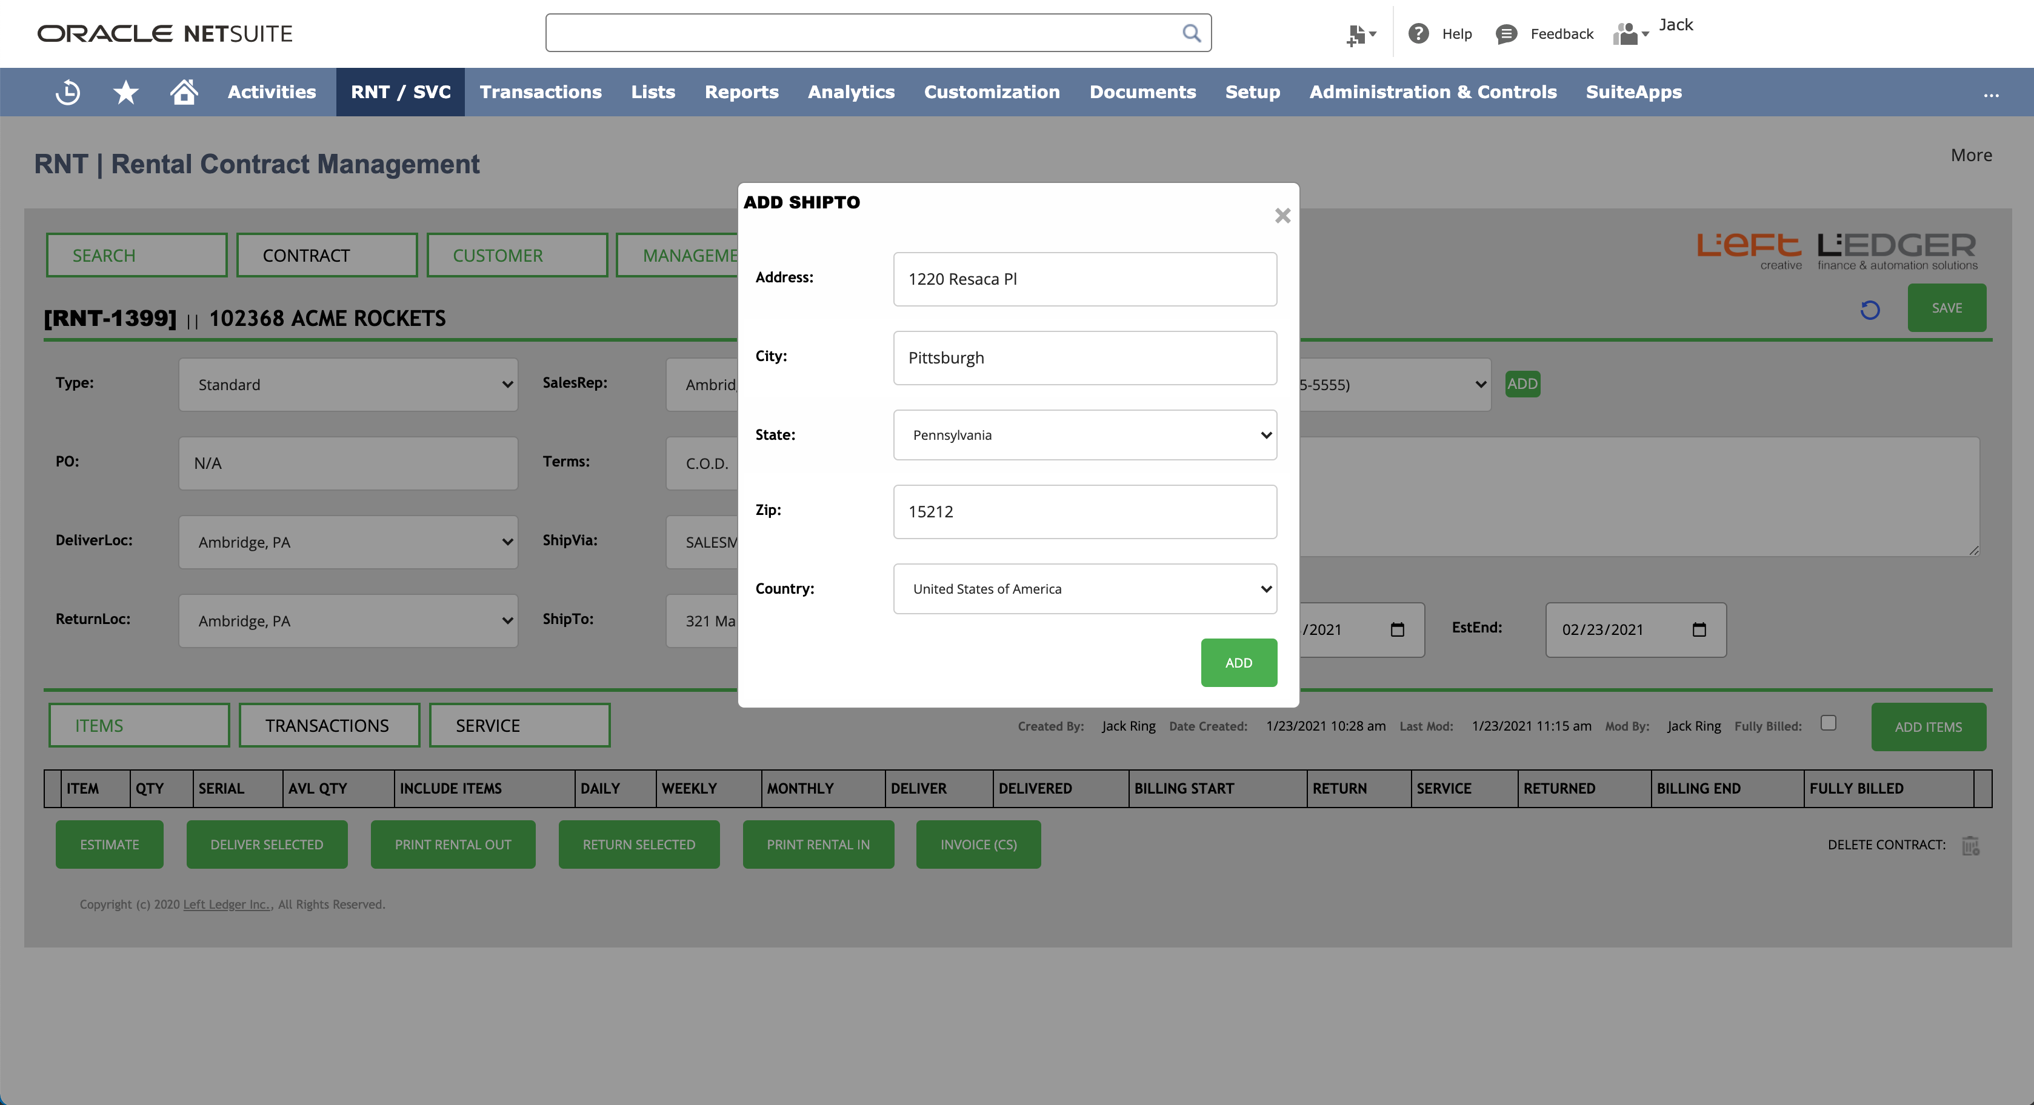This screenshot has width=2034, height=1105.
Task: Follow the Left Ledger Inc. link
Action: [227, 904]
